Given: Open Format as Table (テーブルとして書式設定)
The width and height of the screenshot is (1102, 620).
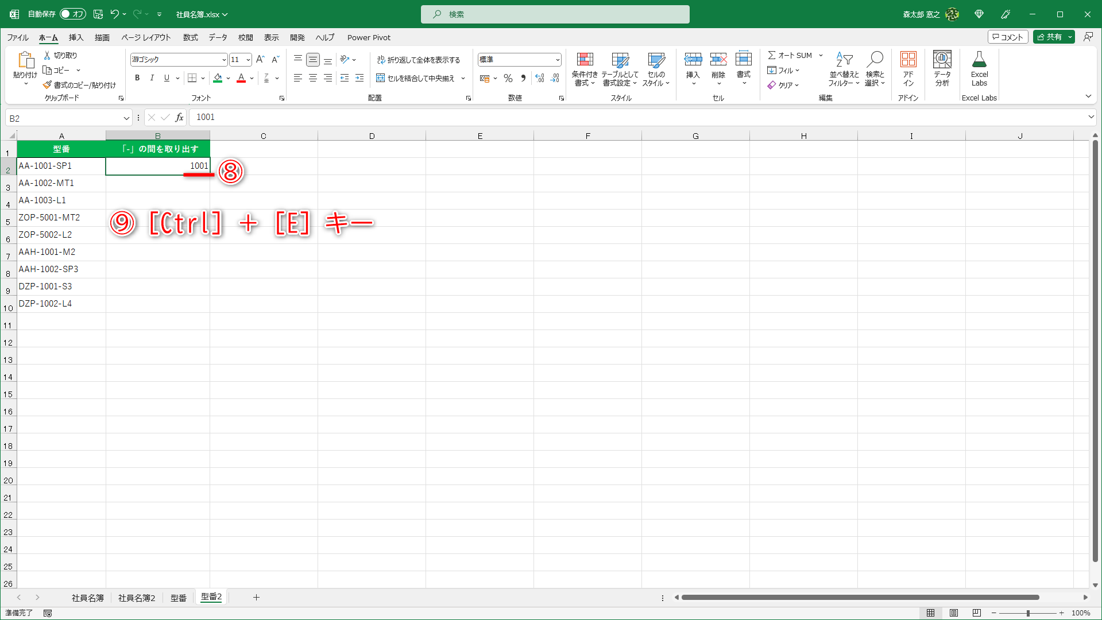Looking at the screenshot, I should tap(620, 69).
